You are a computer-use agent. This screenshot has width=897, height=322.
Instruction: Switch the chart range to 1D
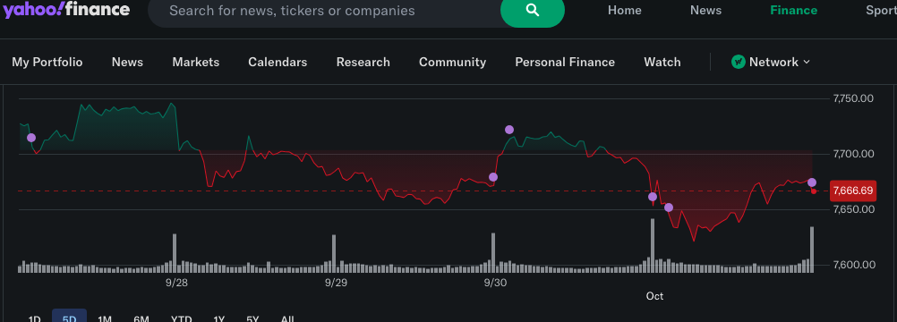[x=34, y=318]
